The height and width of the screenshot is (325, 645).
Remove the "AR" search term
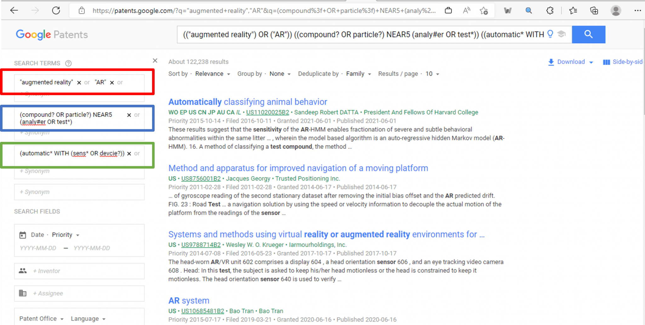click(112, 83)
